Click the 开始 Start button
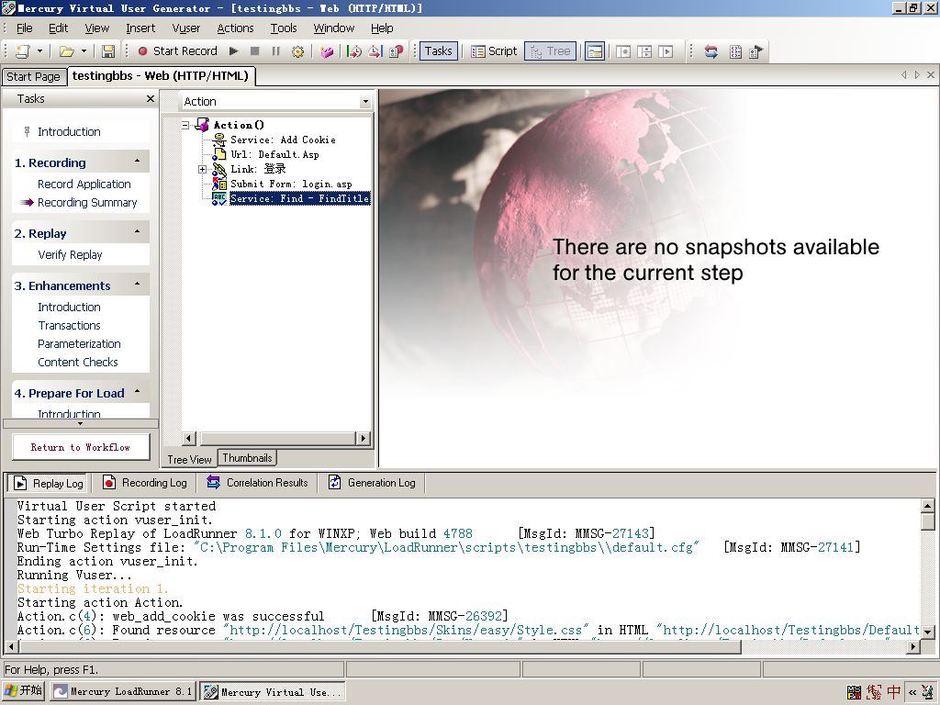This screenshot has width=940, height=705. [23, 691]
